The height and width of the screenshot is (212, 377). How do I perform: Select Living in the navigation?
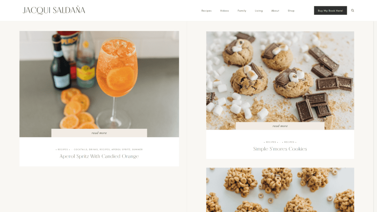(259, 11)
